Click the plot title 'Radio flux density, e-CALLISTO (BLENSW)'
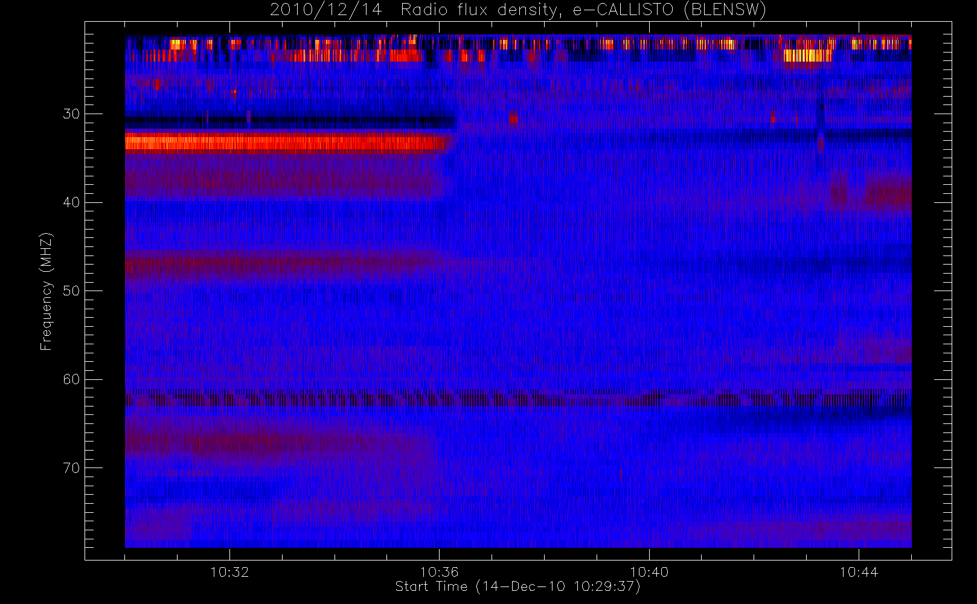Screen dimensions: 977x604 coord(583,10)
